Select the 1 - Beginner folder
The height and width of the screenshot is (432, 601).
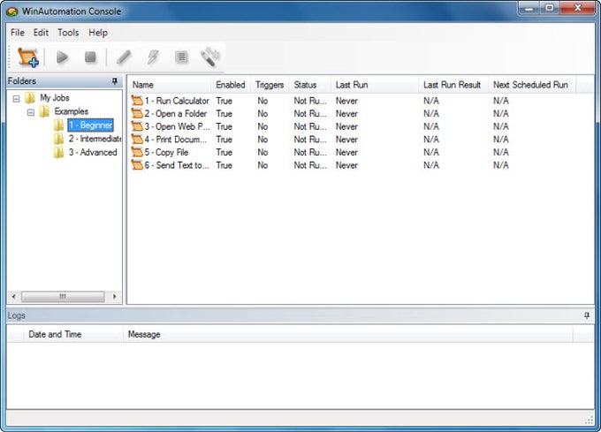(90, 125)
